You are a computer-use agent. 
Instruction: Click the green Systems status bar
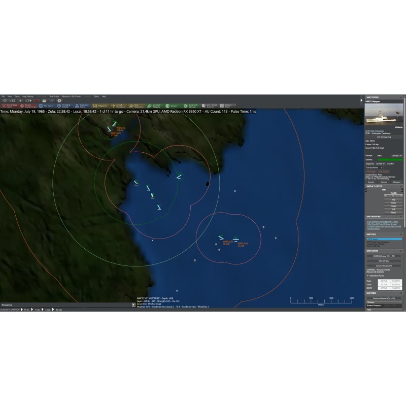[390, 159]
